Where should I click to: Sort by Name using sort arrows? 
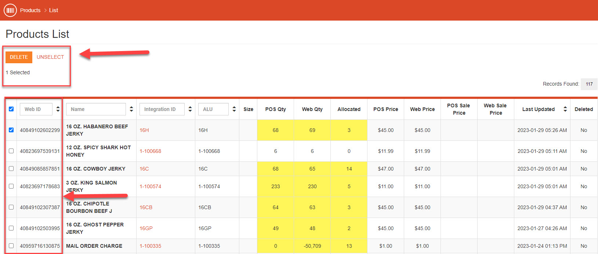pyautogui.click(x=131, y=109)
